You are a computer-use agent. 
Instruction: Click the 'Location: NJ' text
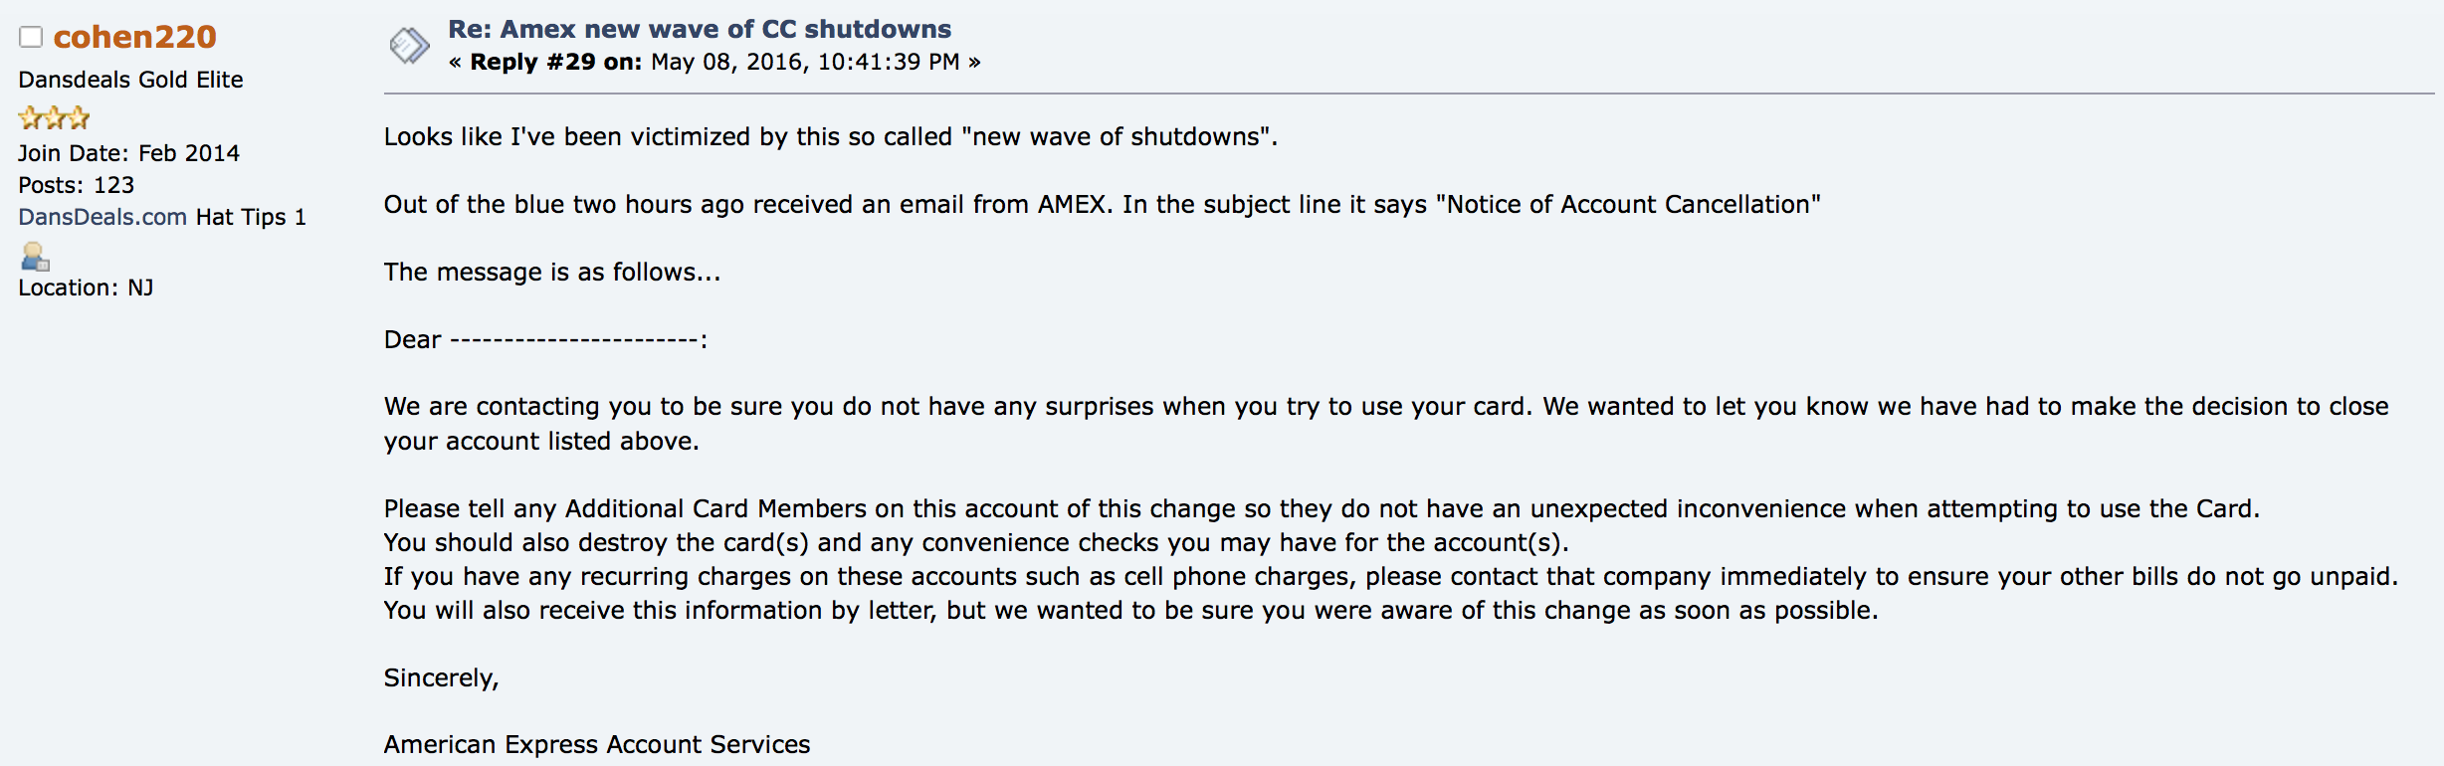coord(86,287)
